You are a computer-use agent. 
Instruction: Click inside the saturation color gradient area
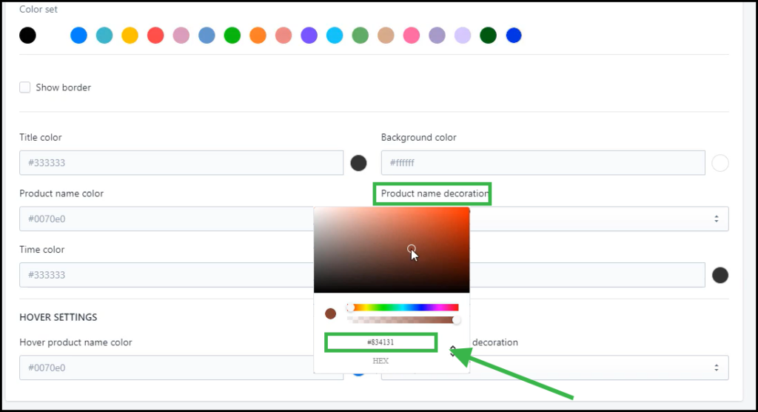tap(392, 250)
